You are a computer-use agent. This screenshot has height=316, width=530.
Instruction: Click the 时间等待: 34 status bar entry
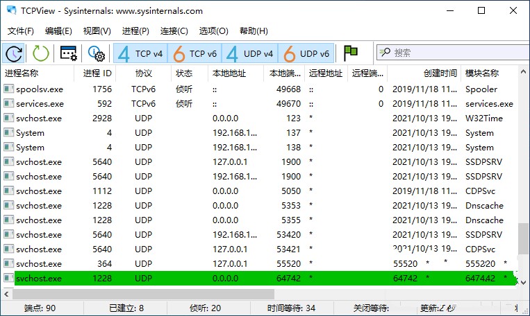(x=291, y=308)
